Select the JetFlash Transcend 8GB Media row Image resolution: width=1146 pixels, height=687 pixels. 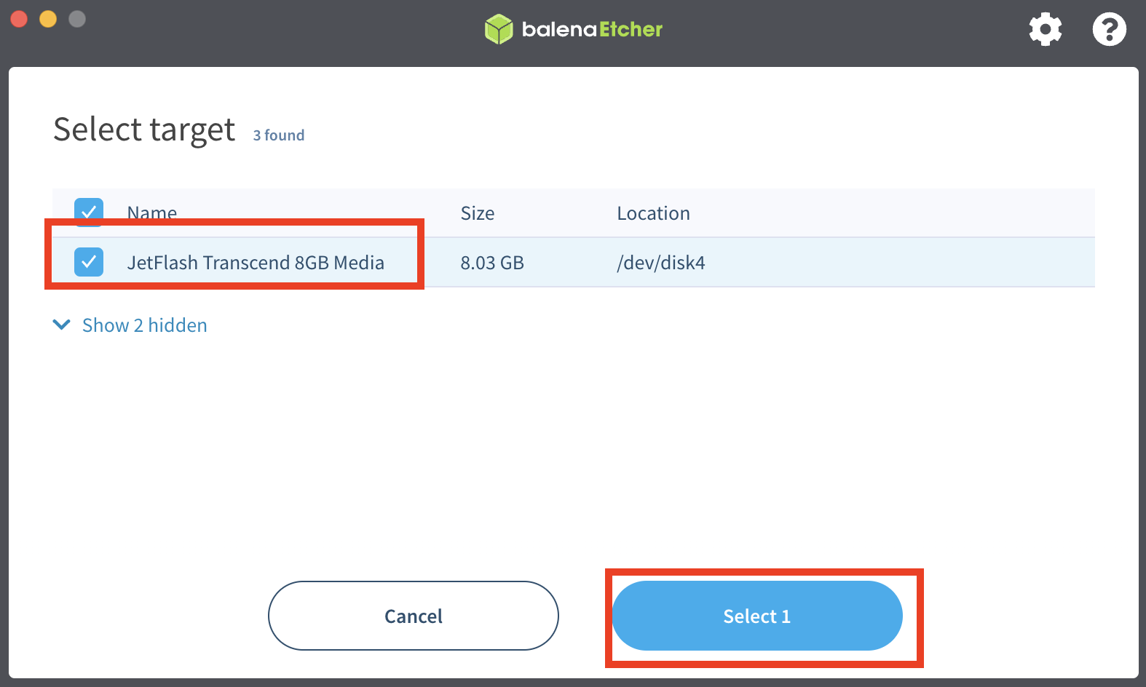(574, 262)
